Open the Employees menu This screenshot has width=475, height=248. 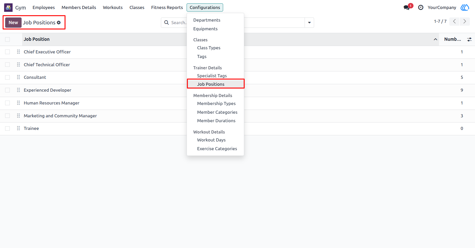point(44,7)
